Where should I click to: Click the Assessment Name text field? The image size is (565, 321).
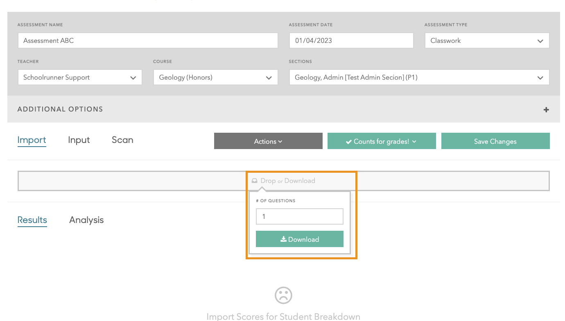pos(148,41)
